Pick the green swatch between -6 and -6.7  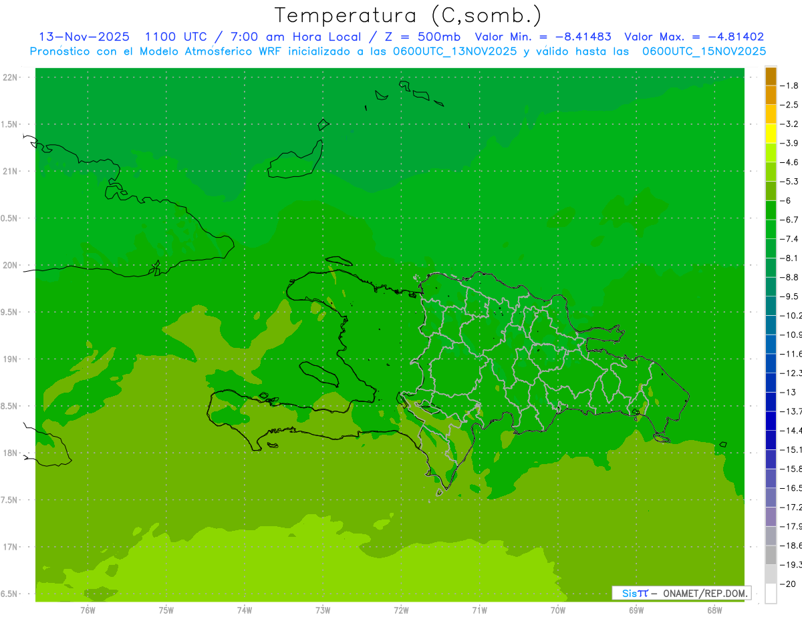point(771,210)
